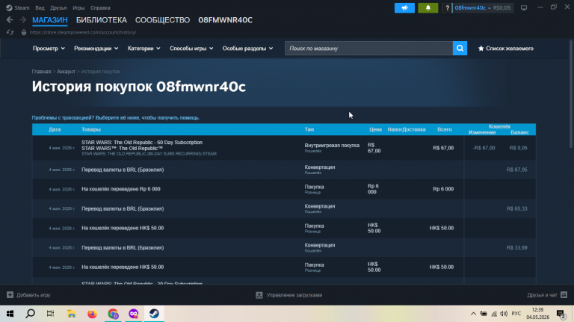The width and height of the screenshot is (574, 322).
Task: Open the 08FMWNR40C profile tab
Action: [x=226, y=20]
